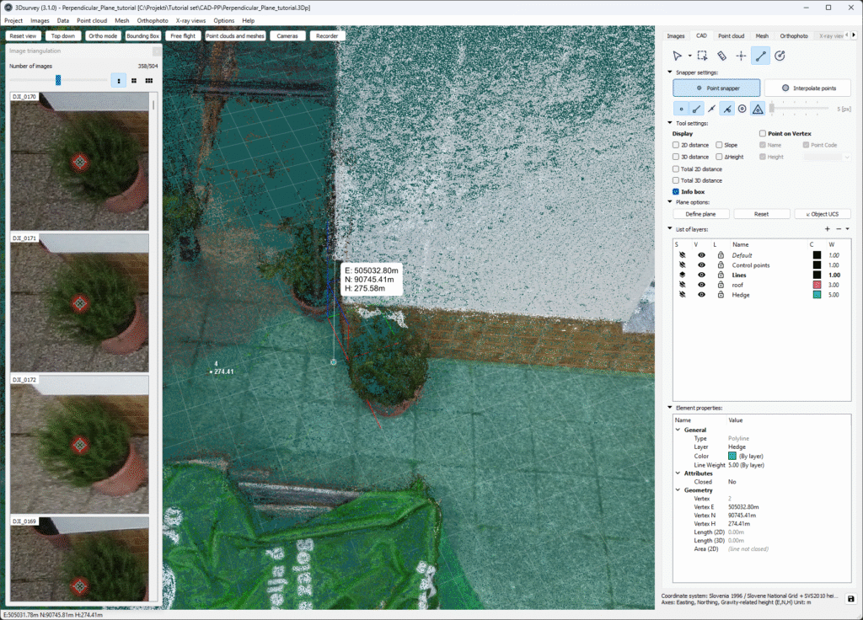
Task: Hide the Lines layer via eye icon
Action: pyautogui.click(x=701, y=275)
